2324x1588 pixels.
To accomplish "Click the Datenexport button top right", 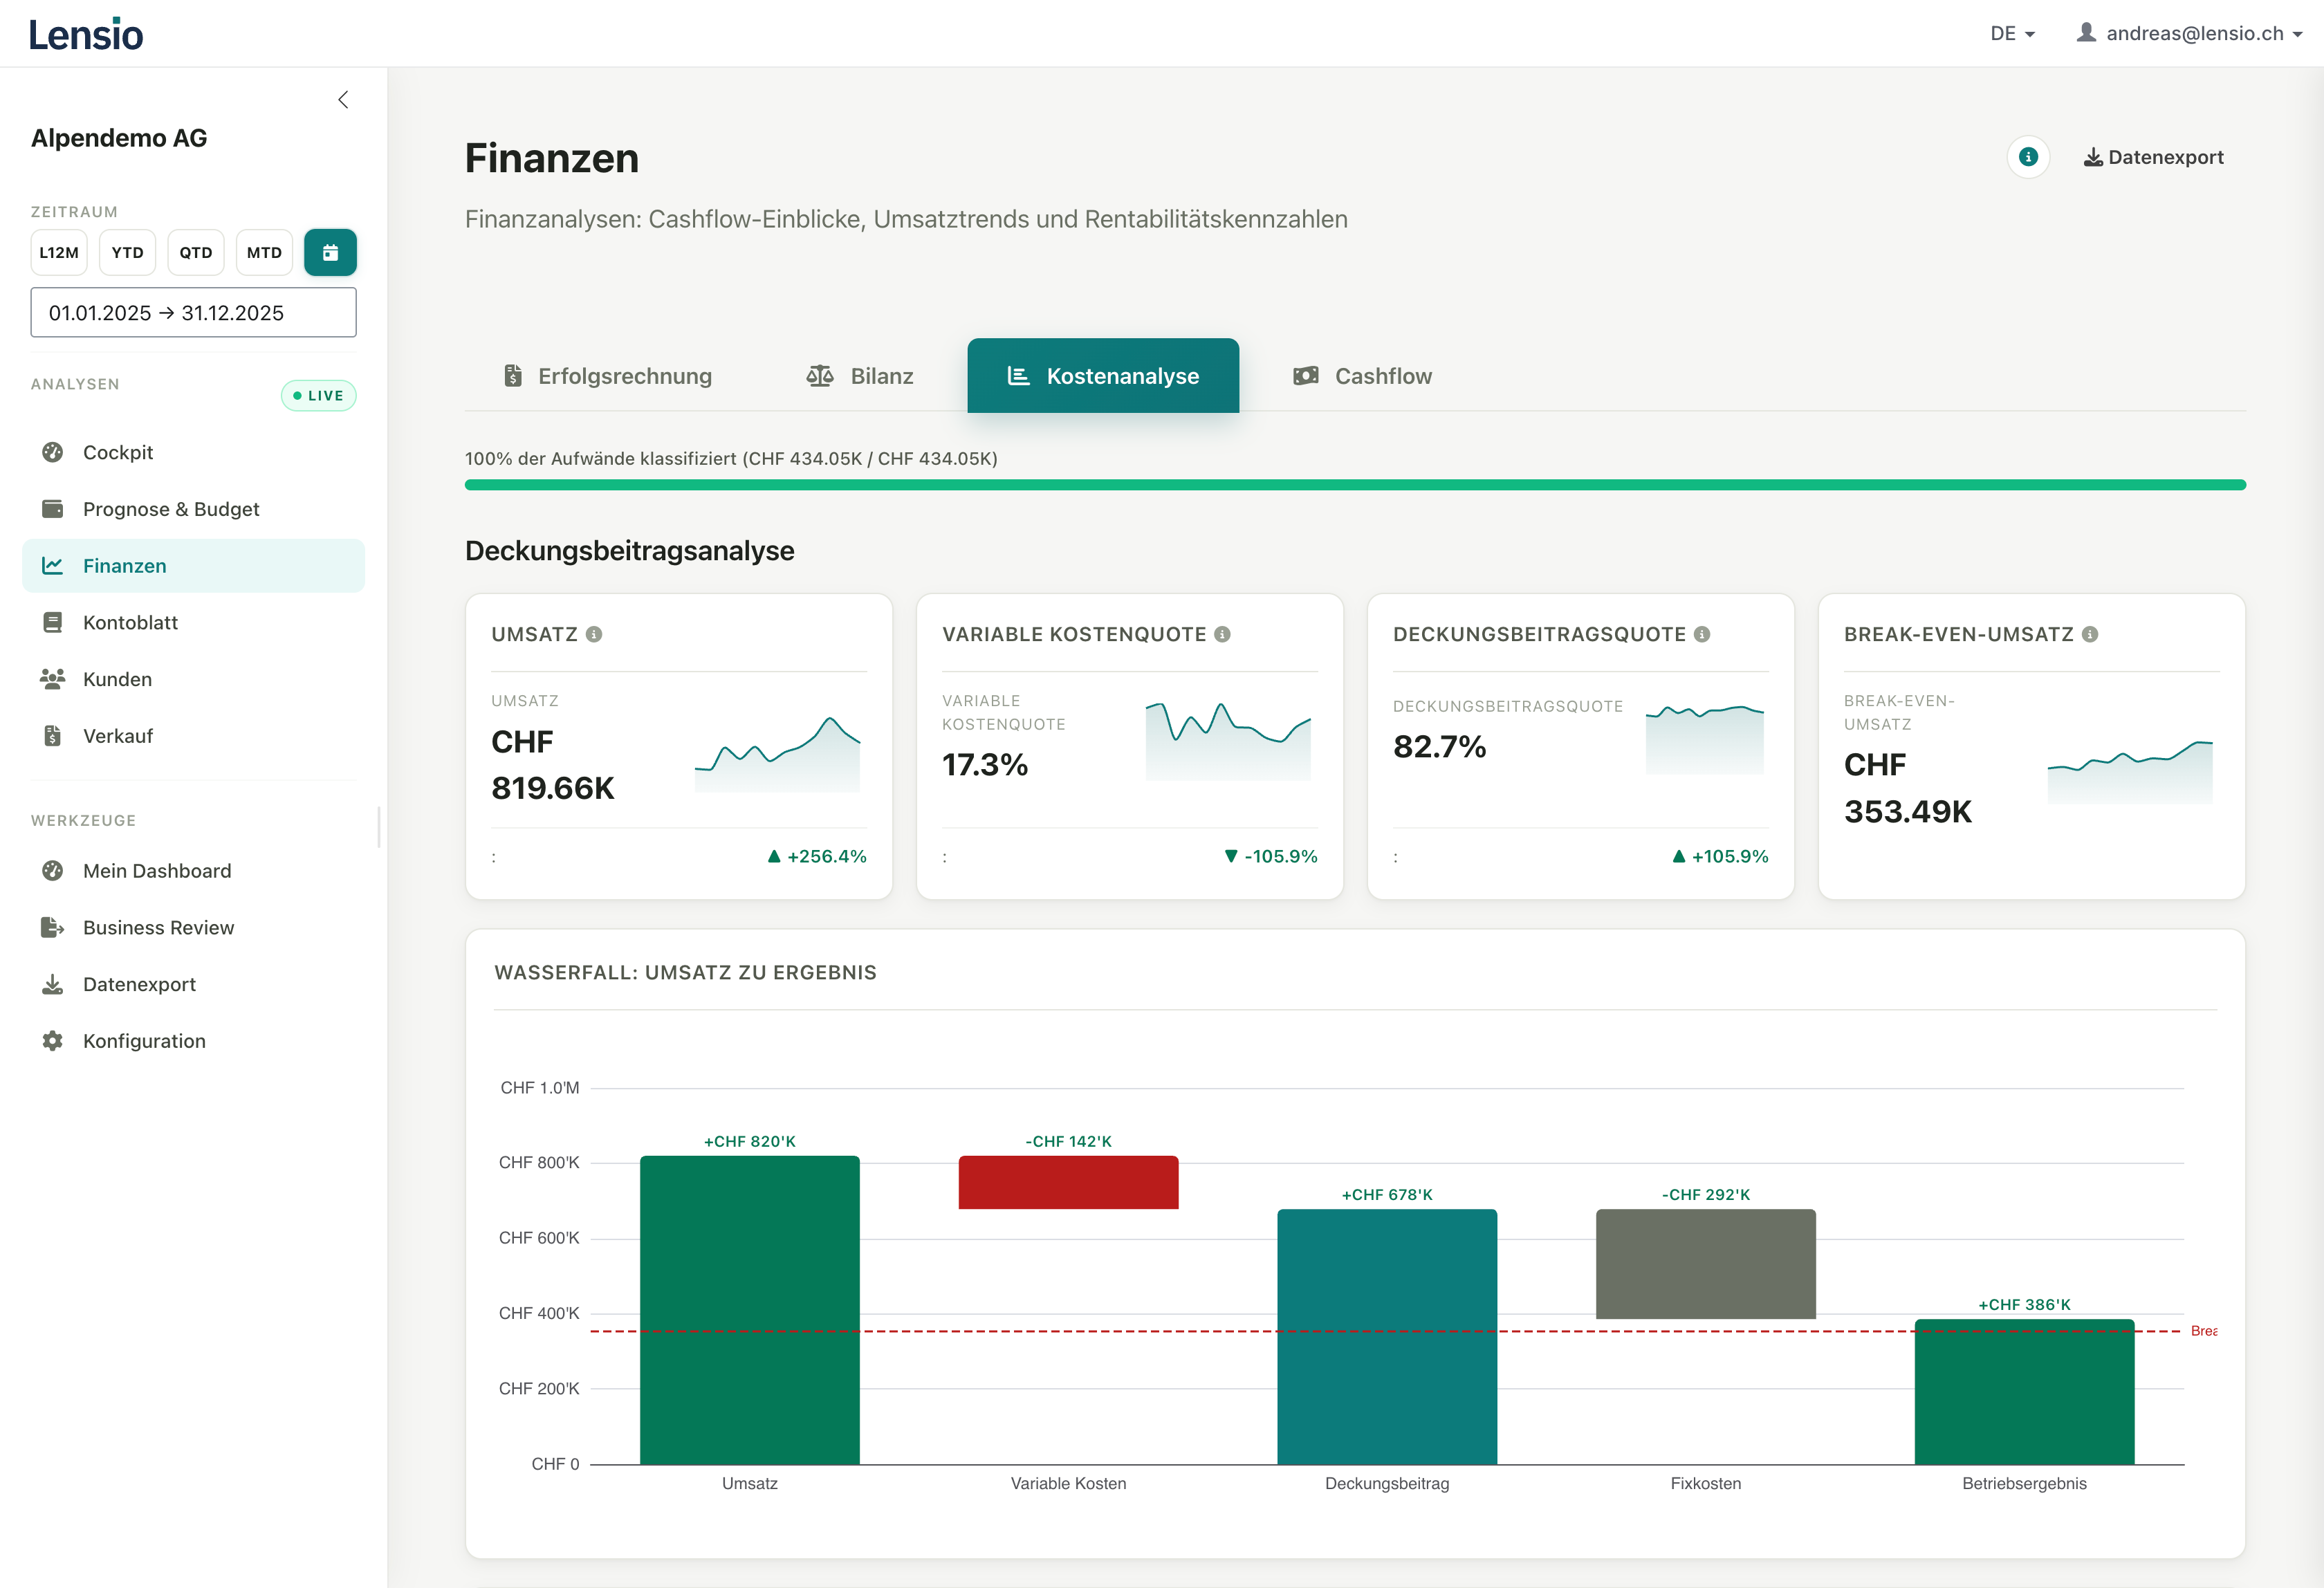I will [x=2152, y=157].
